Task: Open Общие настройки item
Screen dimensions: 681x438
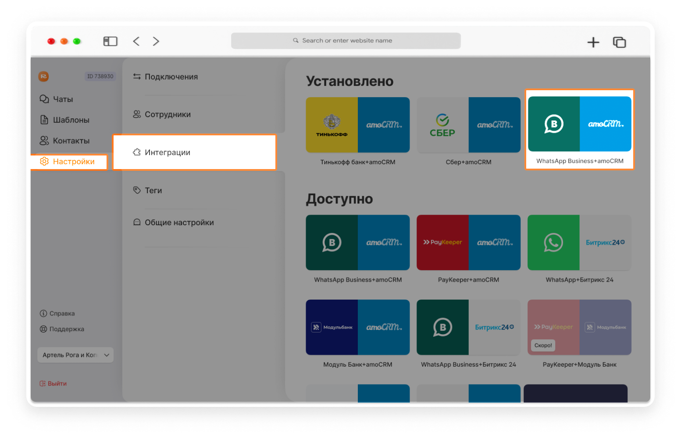Action: pos(179,223)
